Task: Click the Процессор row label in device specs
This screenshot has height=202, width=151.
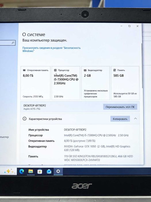Action: click(x=35, y=135)
